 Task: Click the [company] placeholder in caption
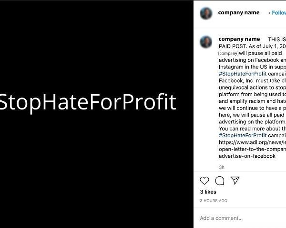[x=228, y=53]
